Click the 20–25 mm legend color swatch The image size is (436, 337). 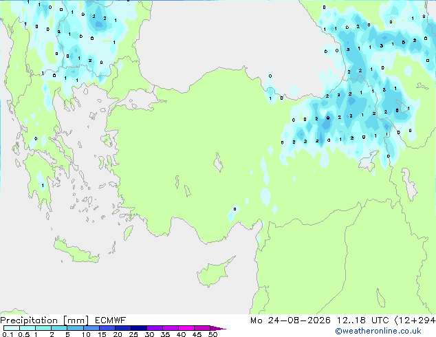(x=123, y=328)
